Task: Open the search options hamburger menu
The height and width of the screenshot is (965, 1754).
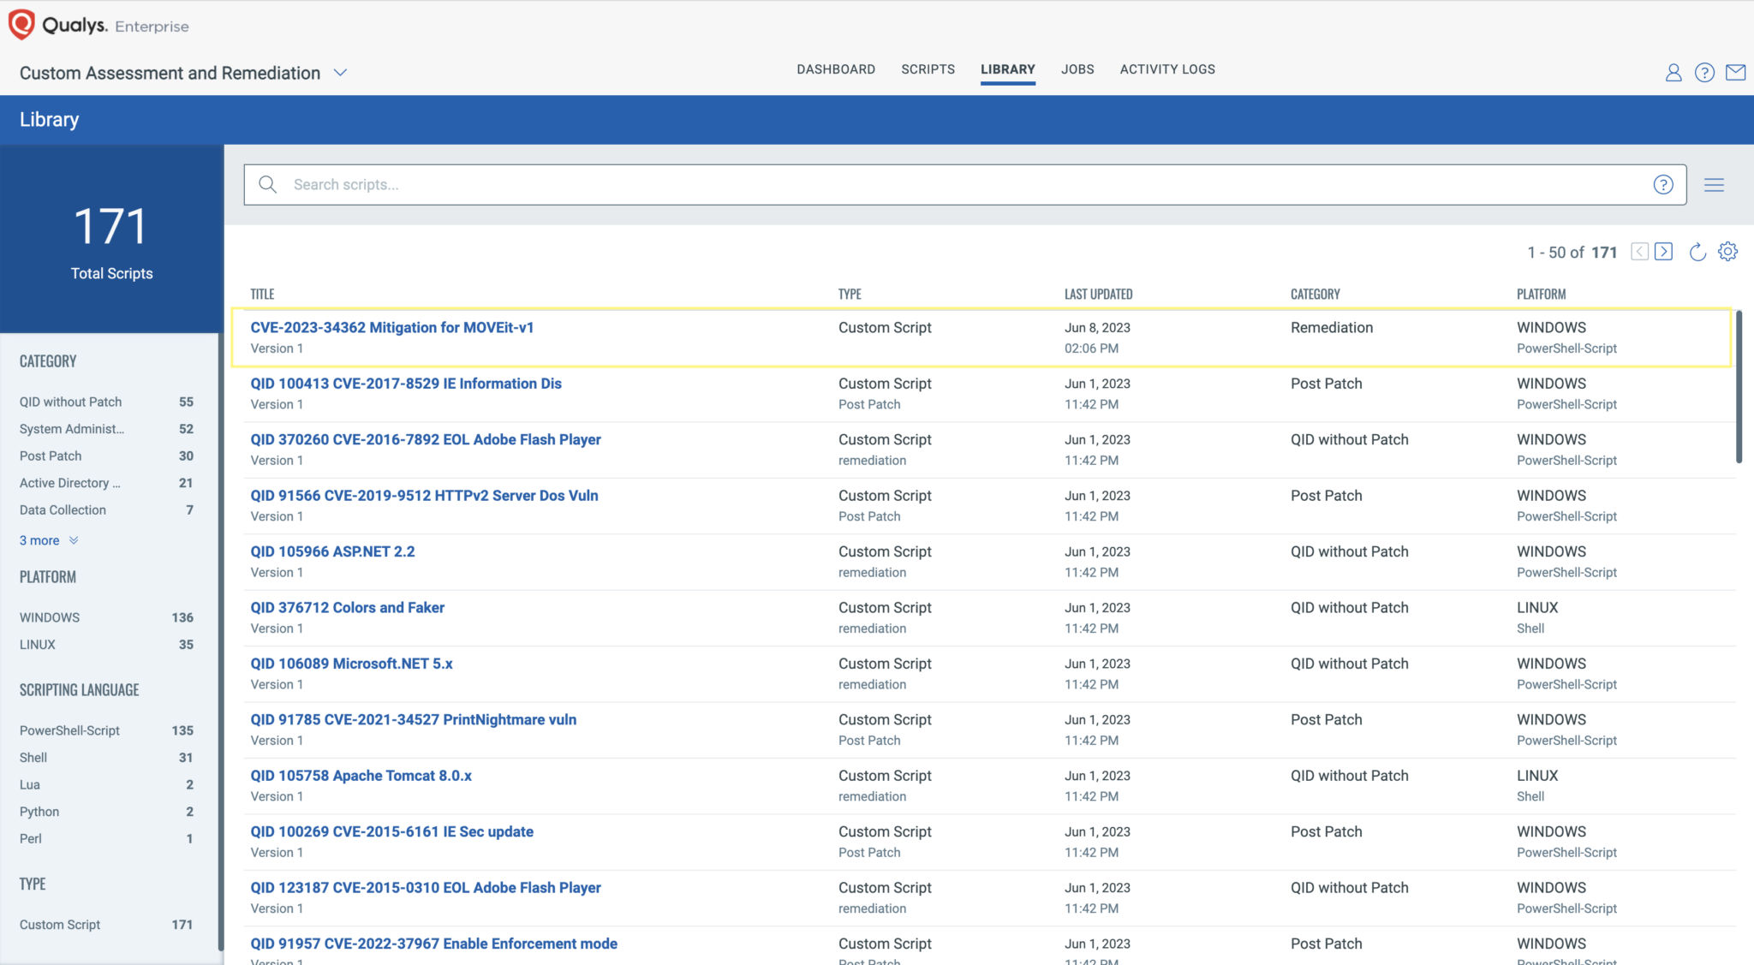Action: coord(1715,184)
